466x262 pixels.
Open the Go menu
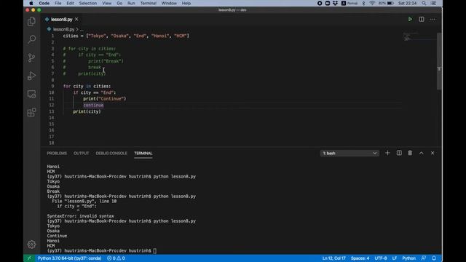coord(119,3)
